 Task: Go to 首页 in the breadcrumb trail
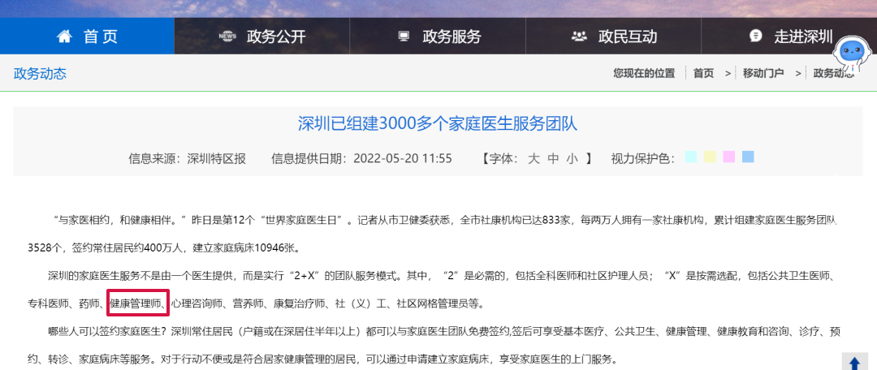pos(703,73)
